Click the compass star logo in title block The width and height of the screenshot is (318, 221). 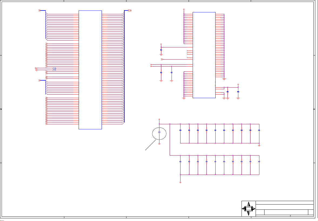pyautogui.click(x=249, y=209)
